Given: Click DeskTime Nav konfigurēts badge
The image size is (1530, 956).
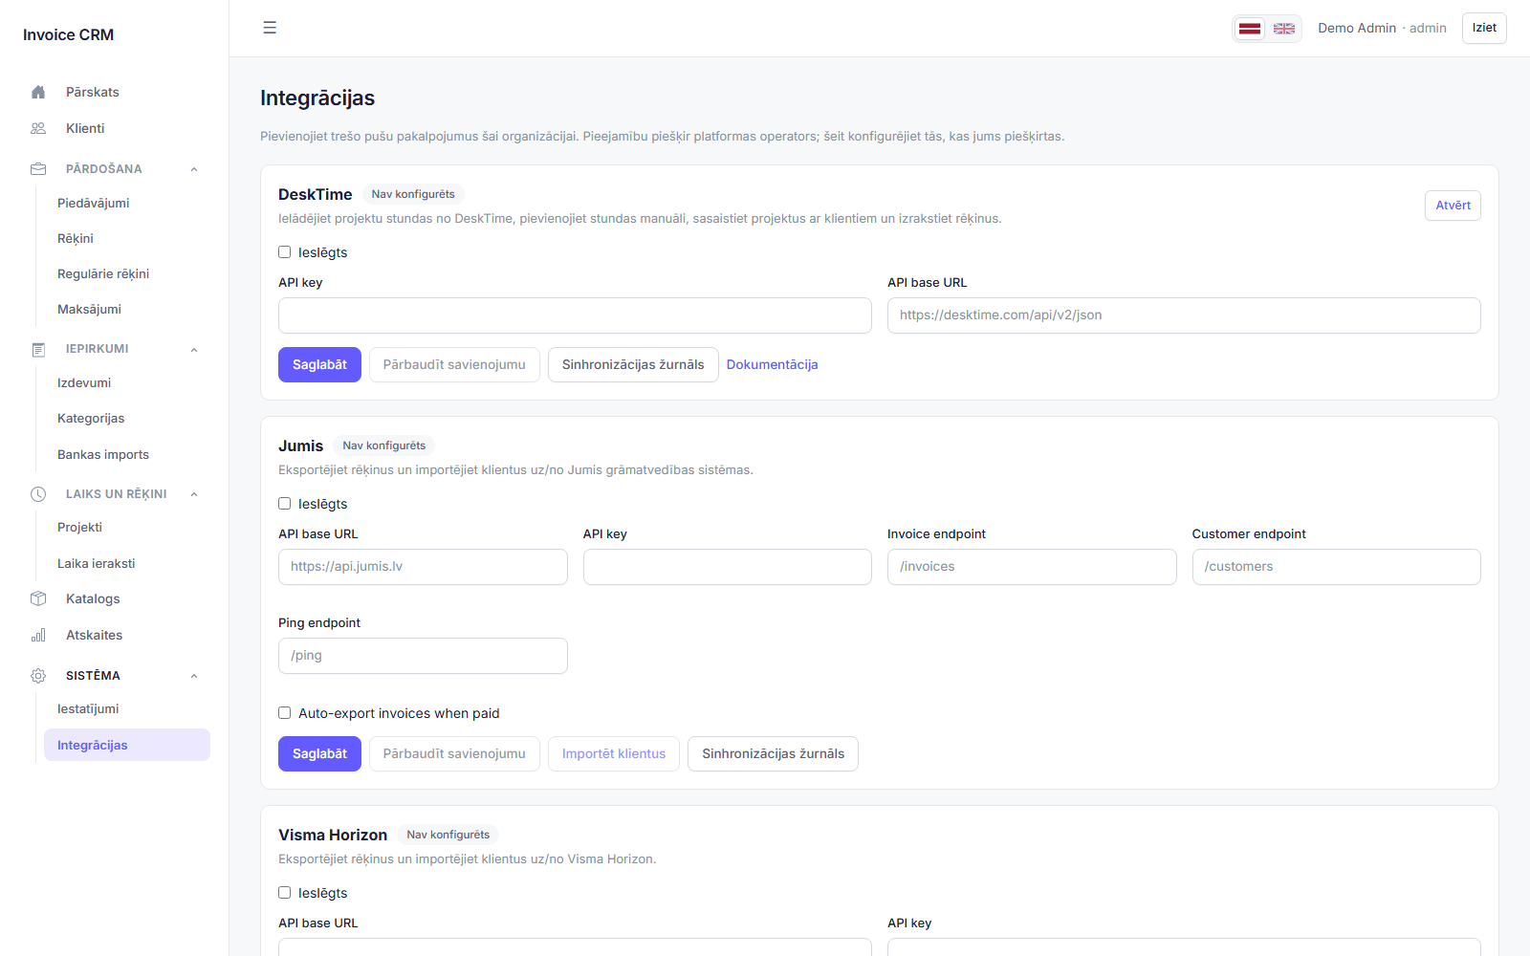Looking at the screenshot, I should pyautogui.click(x=413, y=194).
